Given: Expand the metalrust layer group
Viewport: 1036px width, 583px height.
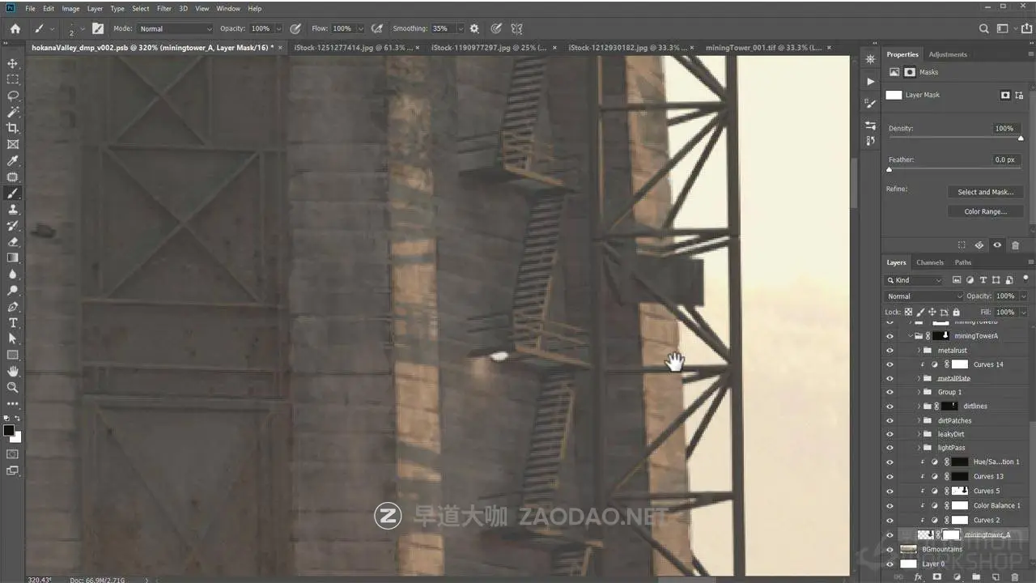Looking at the screenshot, I should [x=919, y=351].
